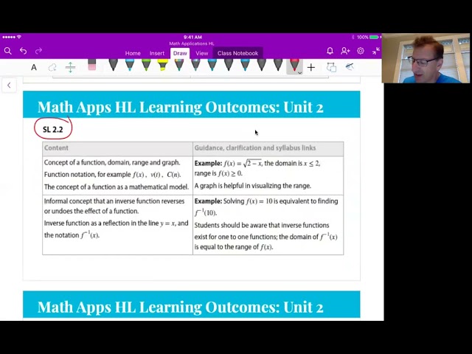
Task: Open the search magnifier in OneNote
Action: click(x=8, y=51)
